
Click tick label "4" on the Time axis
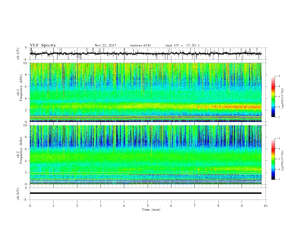(124, 206)
